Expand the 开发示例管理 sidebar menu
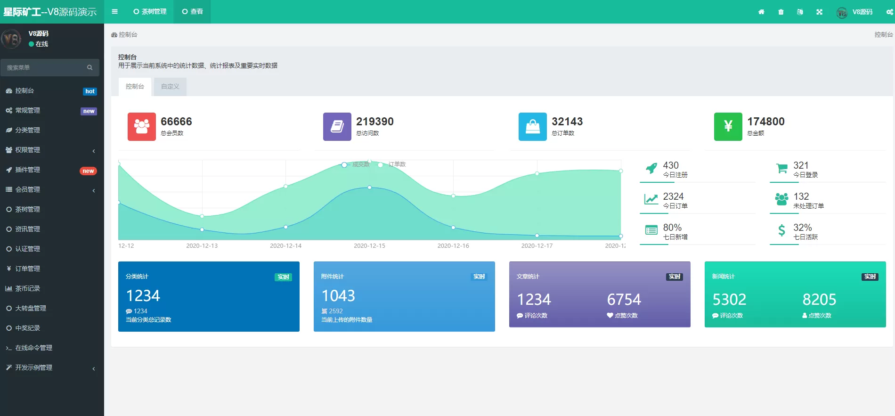 52,367
